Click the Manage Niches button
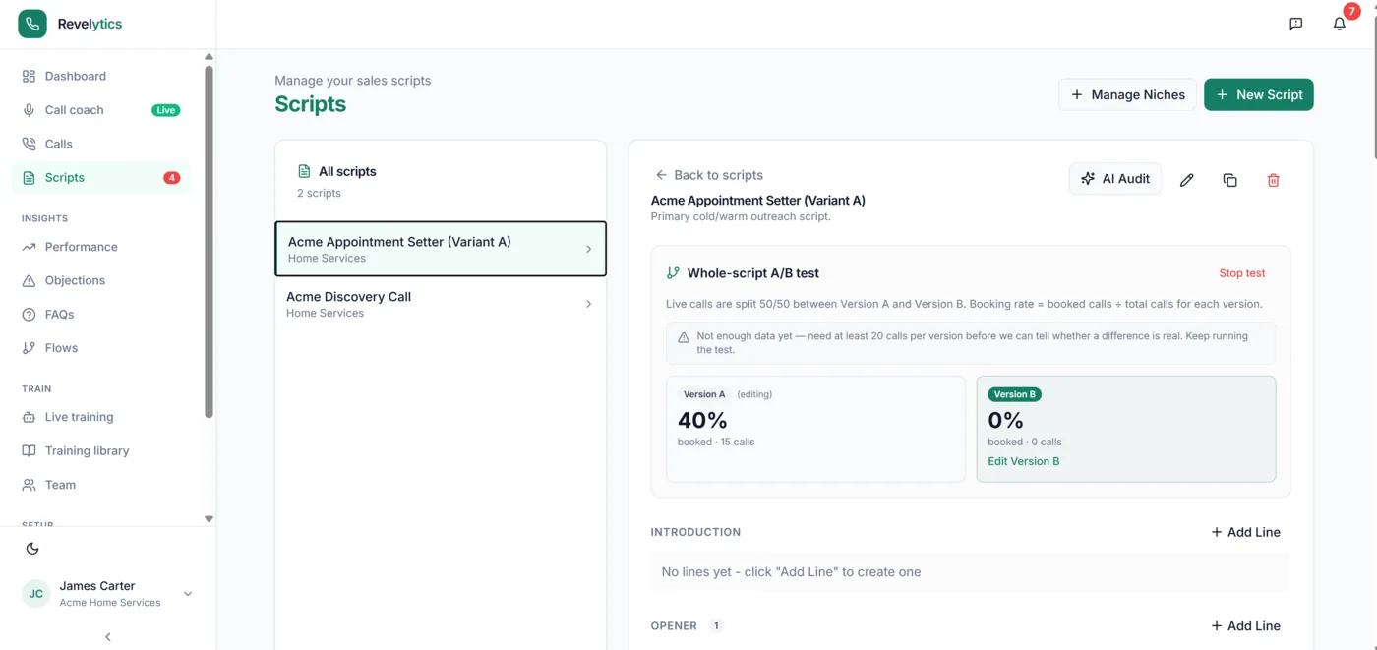The height and width of the screenshot is (650, 1377). pyautogui.click(x=1128, y=94)
